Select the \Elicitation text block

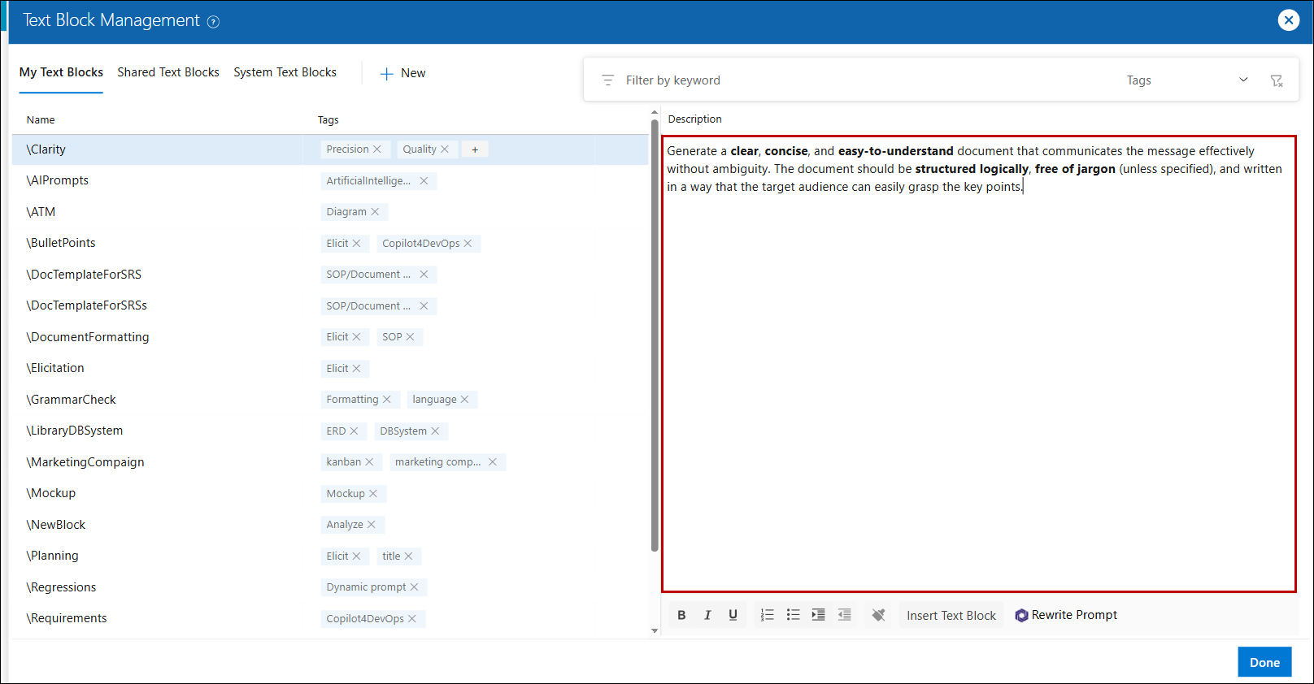(x=55, y=368)
